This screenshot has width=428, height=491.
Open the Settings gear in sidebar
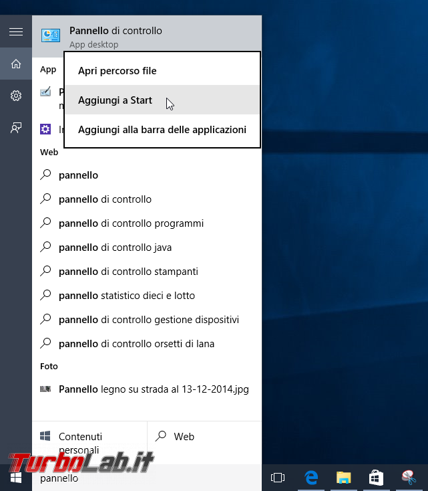click(x=16, y=96)
